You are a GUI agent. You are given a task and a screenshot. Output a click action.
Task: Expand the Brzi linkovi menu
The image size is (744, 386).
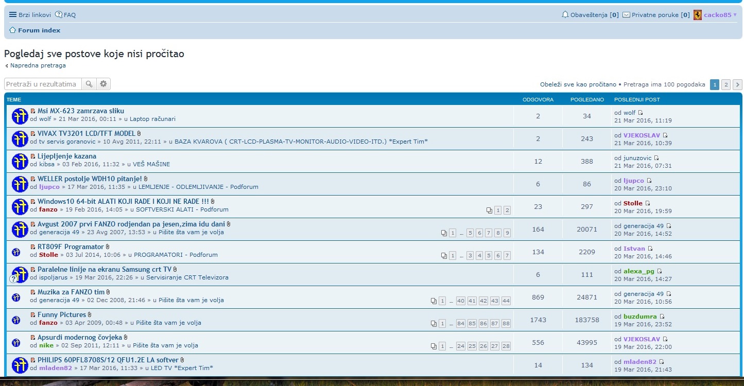click(x=30, y=15)
